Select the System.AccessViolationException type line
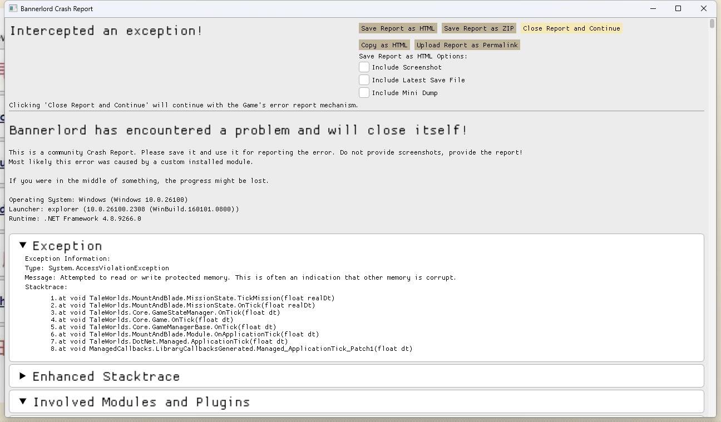721x422 pixels. [97, 268]
